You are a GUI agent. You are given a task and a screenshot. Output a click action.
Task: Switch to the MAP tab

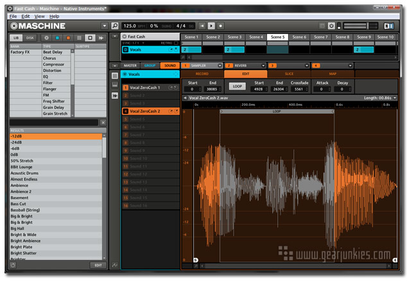click(x=333, y=74)
